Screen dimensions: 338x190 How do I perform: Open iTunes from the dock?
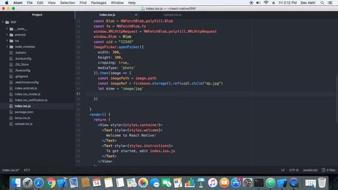point(212,183)
